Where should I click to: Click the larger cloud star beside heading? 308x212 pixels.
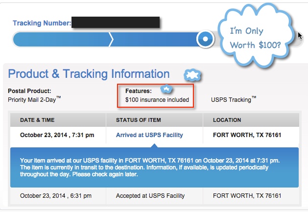[192, 75]
